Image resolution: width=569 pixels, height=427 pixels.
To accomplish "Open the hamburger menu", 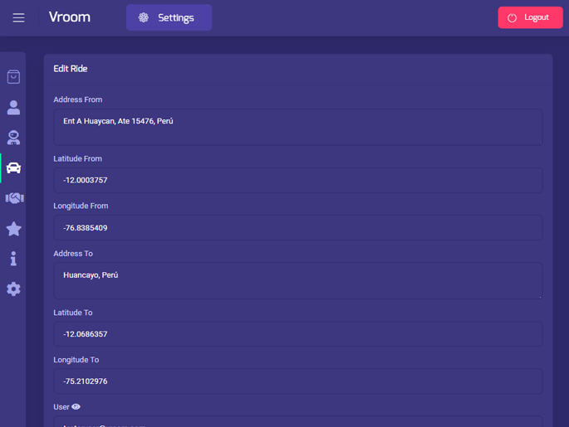I will tap(18, 17).
